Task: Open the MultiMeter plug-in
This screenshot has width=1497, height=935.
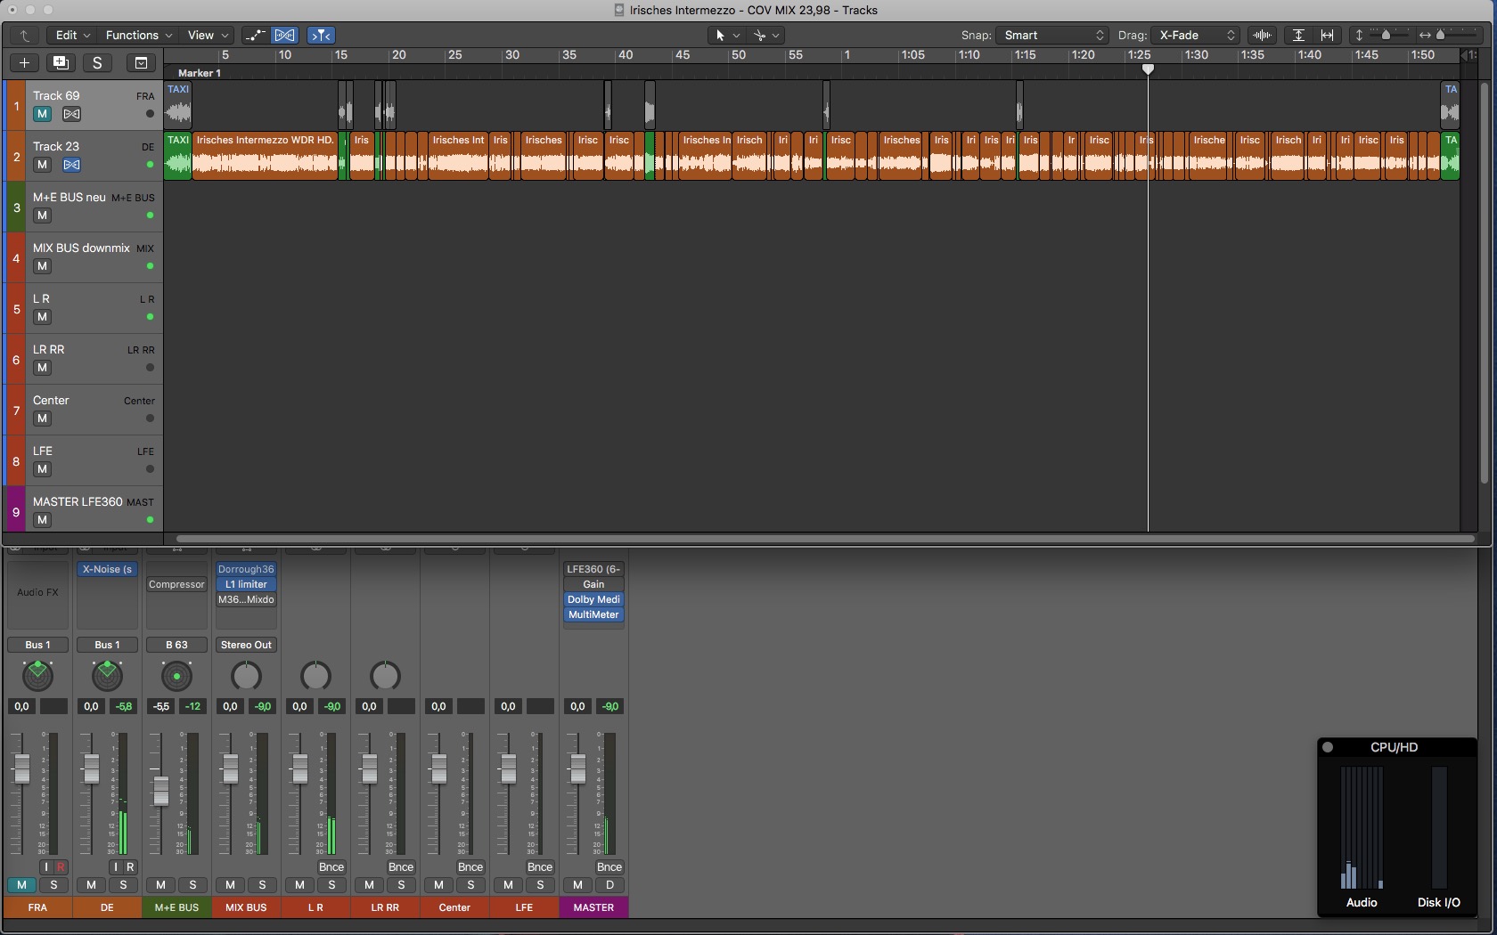Action: (x=593, y=614)
